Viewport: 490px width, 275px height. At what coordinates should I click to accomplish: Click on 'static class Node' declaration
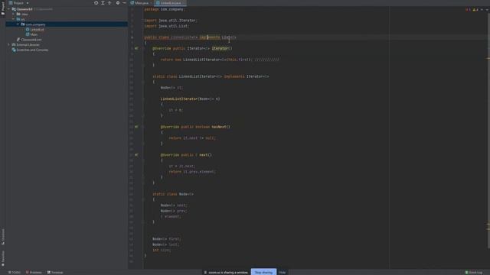pyautogui.click(x=173, y=194)
